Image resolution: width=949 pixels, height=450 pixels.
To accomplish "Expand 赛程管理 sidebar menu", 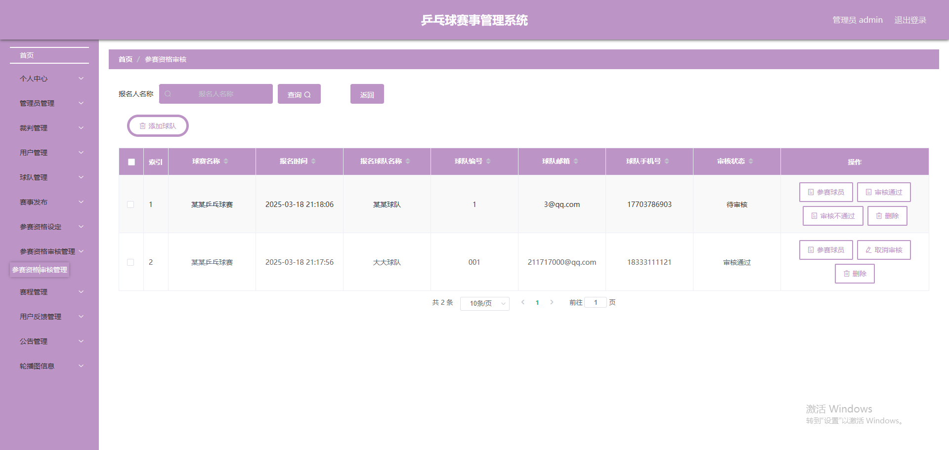I will 49,292.
